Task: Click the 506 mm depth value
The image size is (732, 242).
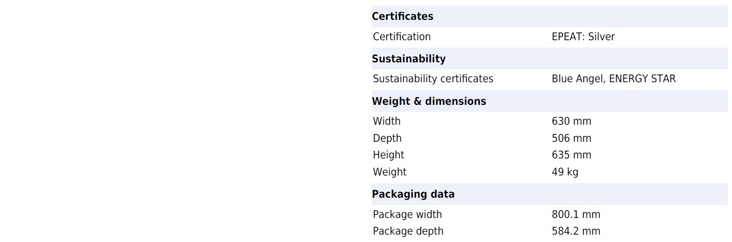Action: 571,139
